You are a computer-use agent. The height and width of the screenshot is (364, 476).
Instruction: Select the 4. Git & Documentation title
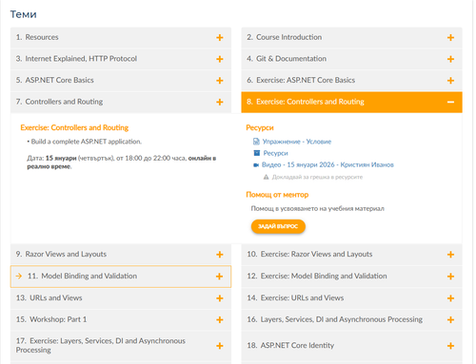287,59
